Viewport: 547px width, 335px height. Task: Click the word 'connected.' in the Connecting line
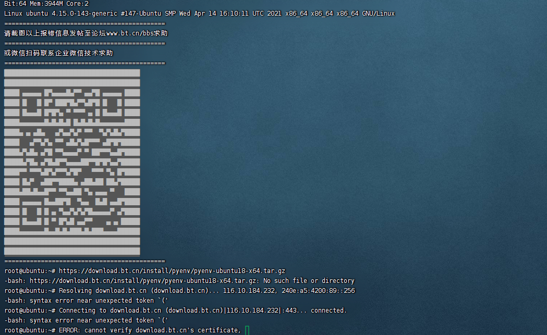tap(329, 310)
